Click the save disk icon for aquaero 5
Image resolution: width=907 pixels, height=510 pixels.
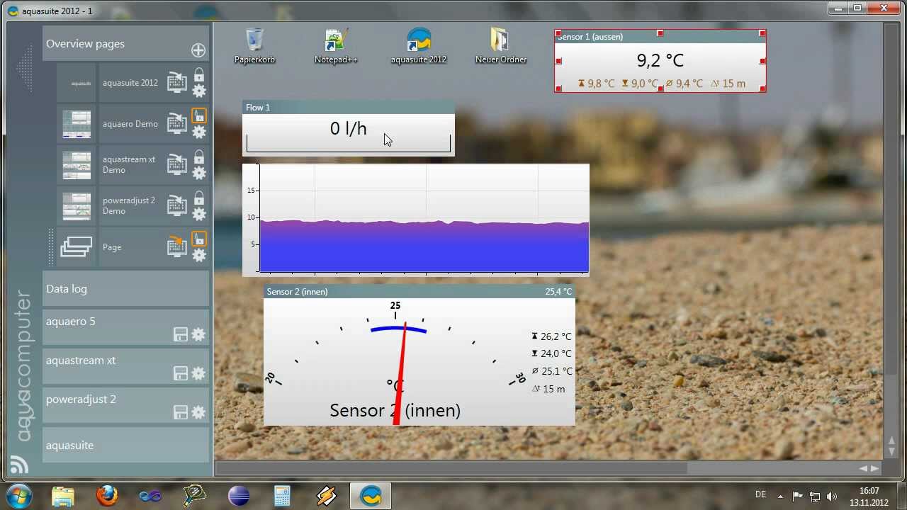(x=181, y=334)
